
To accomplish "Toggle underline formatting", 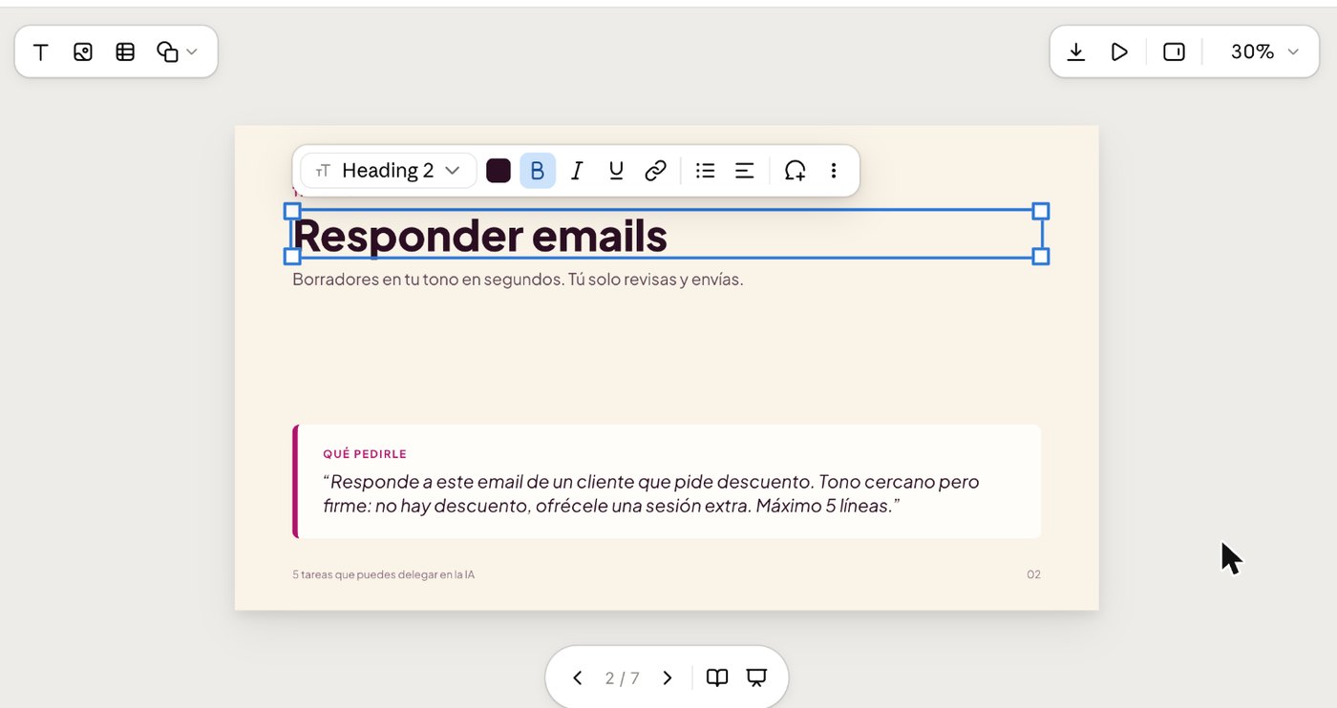I will tap(616, 171).
